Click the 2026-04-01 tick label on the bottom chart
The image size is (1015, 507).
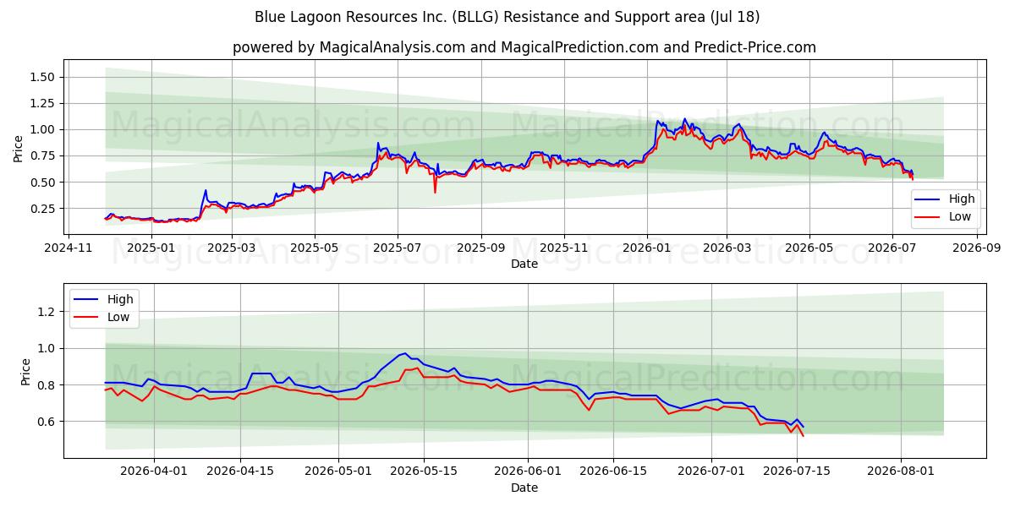coord(153,472)
